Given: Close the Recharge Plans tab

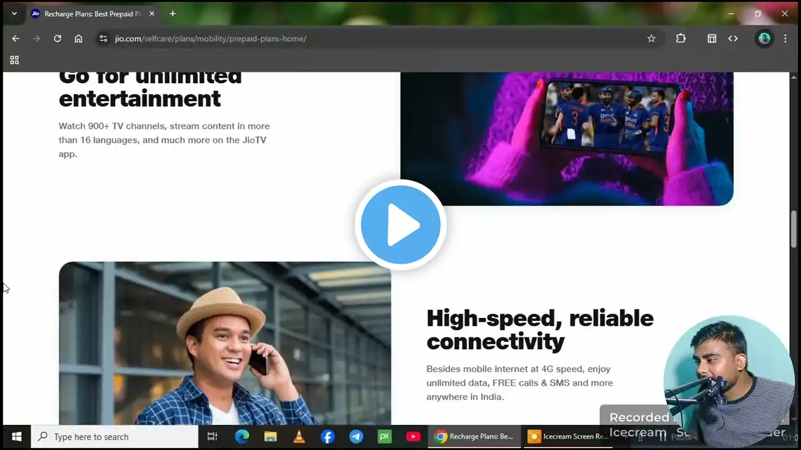Looking at the screenshot, I should [151, 14].
